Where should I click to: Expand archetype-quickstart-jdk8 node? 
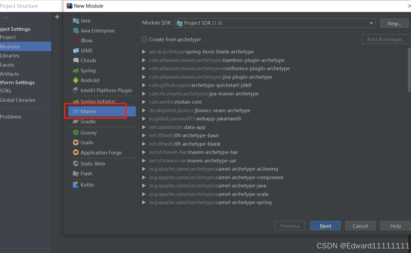[144, 85]
